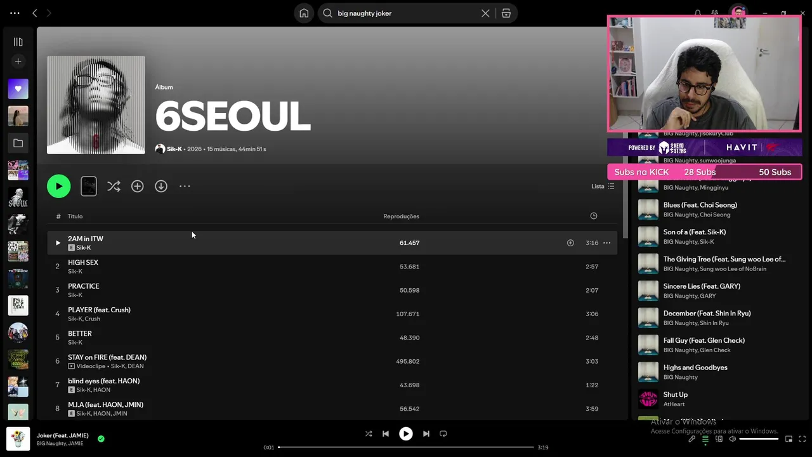Open DEAN artist link under STAY on FIRE
Screen dimensions: 812x457
(136, 366)
